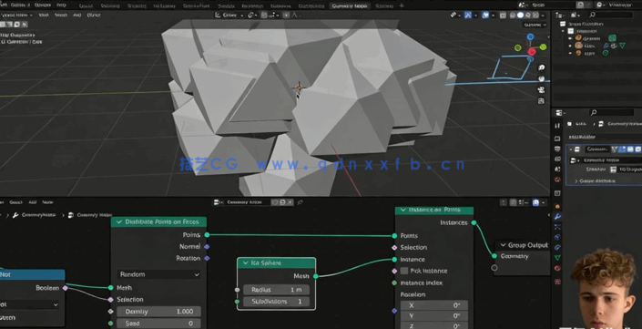Select wireframe viewport shading

click(x=513, y=15)
